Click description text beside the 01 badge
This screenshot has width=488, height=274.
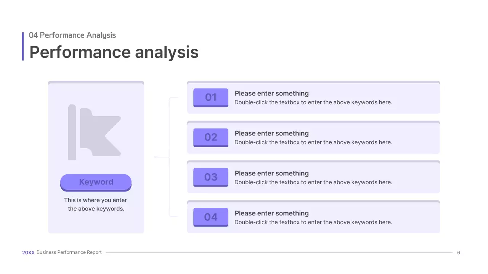(x=313, y=102)
